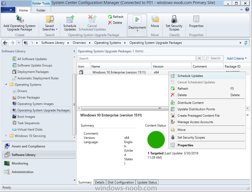Choose Move in the context menu
252x192 pixels.
[207, 130]
